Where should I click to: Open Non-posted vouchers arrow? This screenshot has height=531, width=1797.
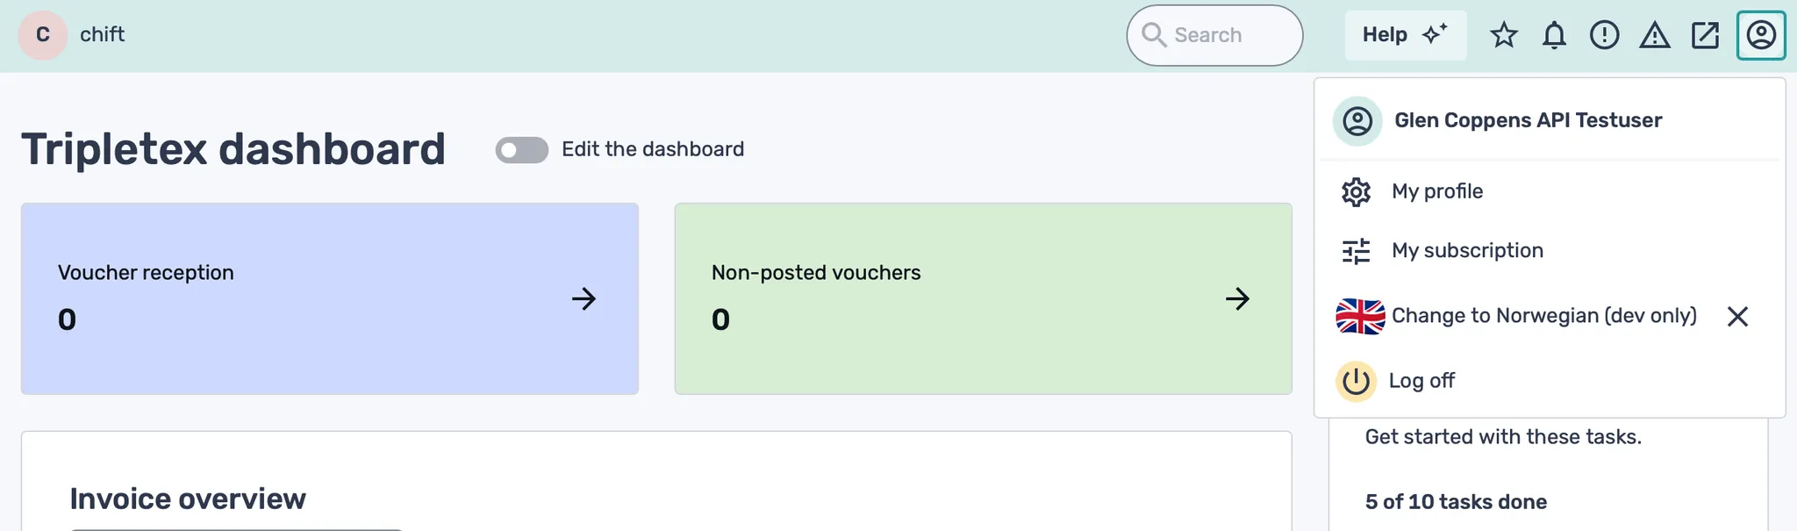1237,299
